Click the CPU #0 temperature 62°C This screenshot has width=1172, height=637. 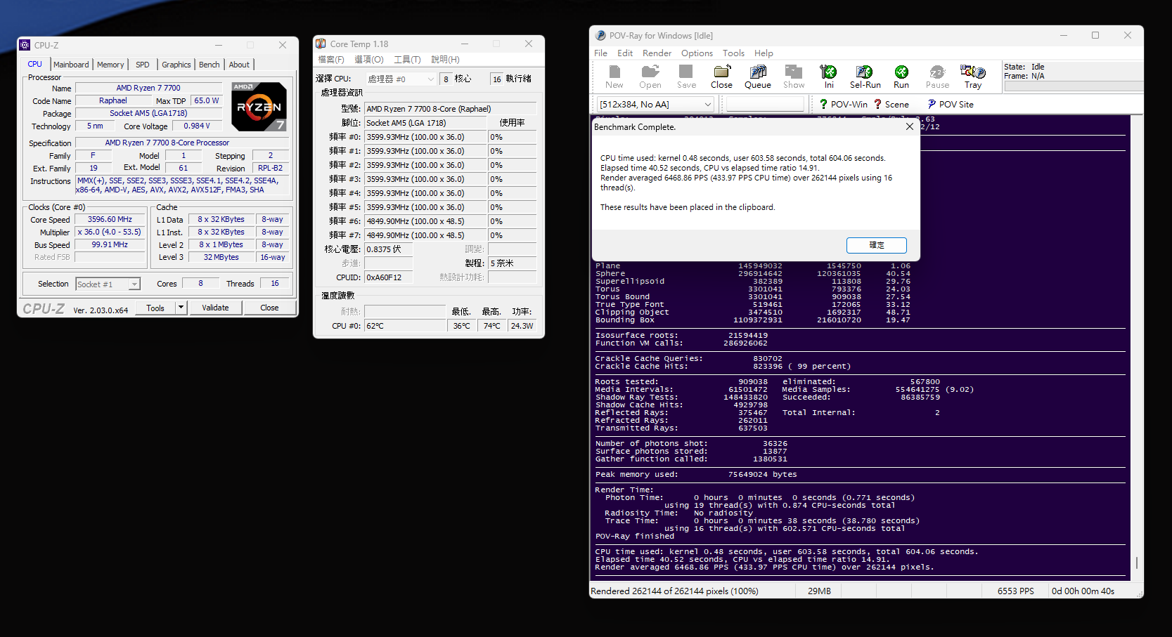405,326
